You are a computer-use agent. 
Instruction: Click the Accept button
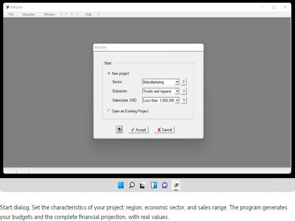(138, 130)
